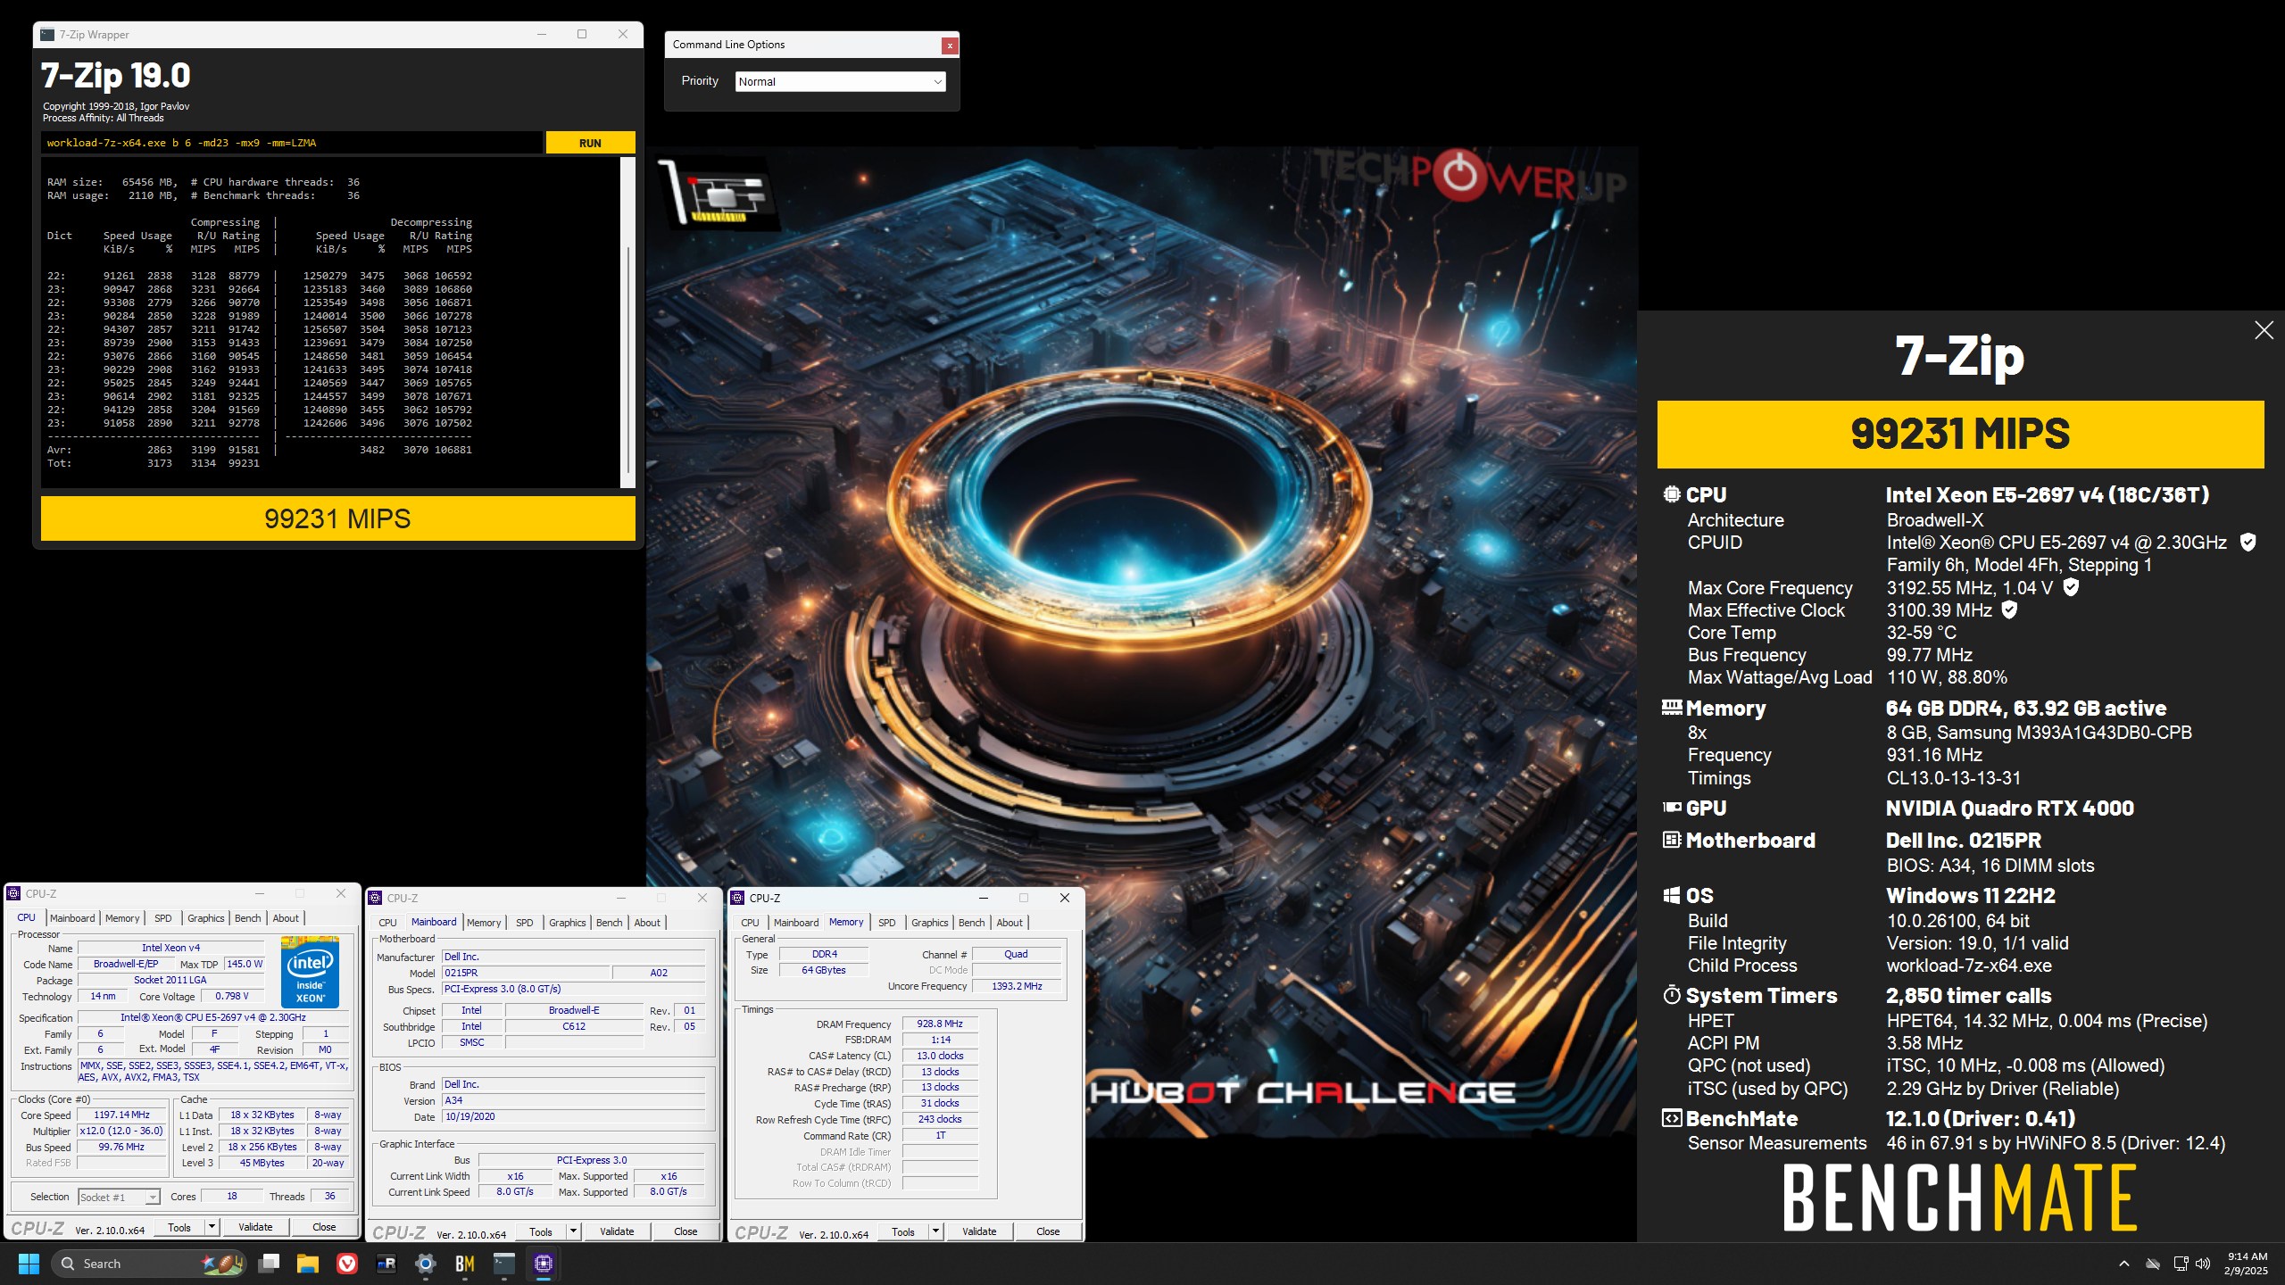The image size is (2285, 1285).
Task: Open SPD tab in the Mainboard CPU-Z window
Action: tap(525, 923)
